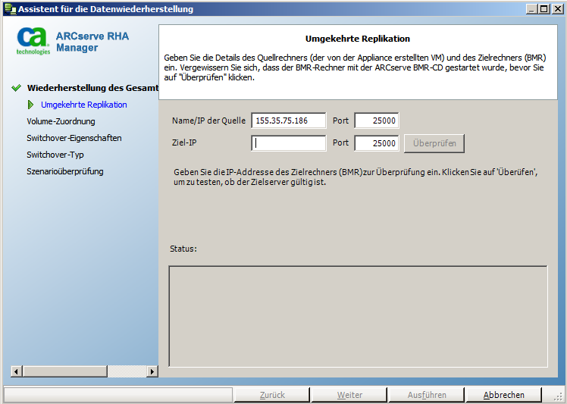Click the ARCserve RHA Manager title

click(92, 42)
